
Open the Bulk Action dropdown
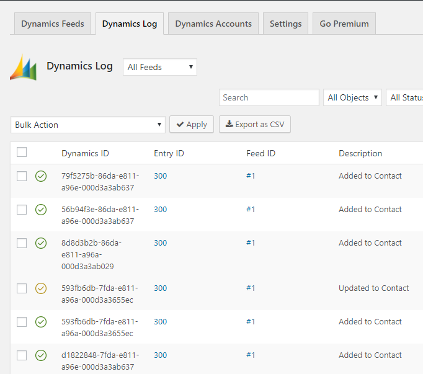click(x=88, y=125)
